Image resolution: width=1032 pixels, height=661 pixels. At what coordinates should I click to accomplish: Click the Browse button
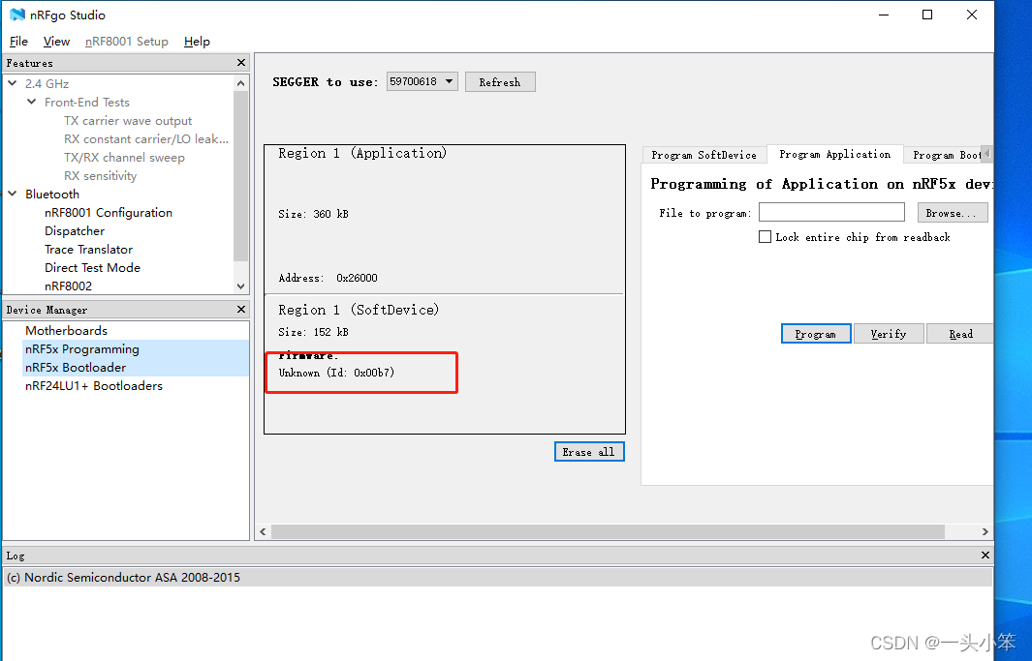[953, 213]
